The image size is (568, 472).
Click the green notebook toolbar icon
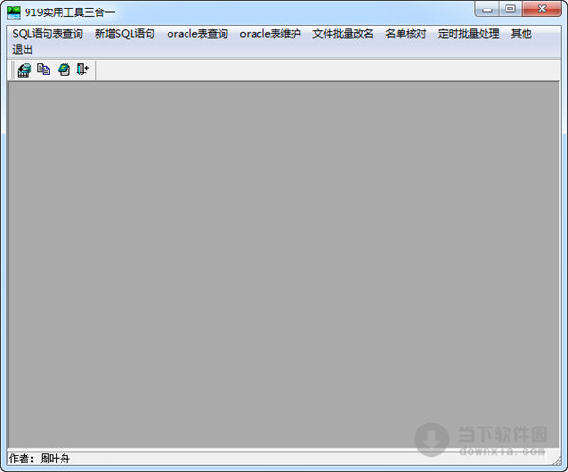[64, 69]
